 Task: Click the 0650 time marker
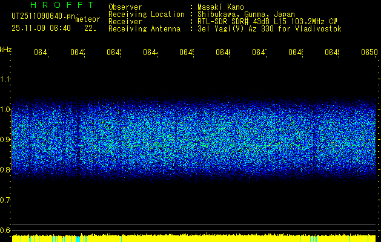point(369,53)
